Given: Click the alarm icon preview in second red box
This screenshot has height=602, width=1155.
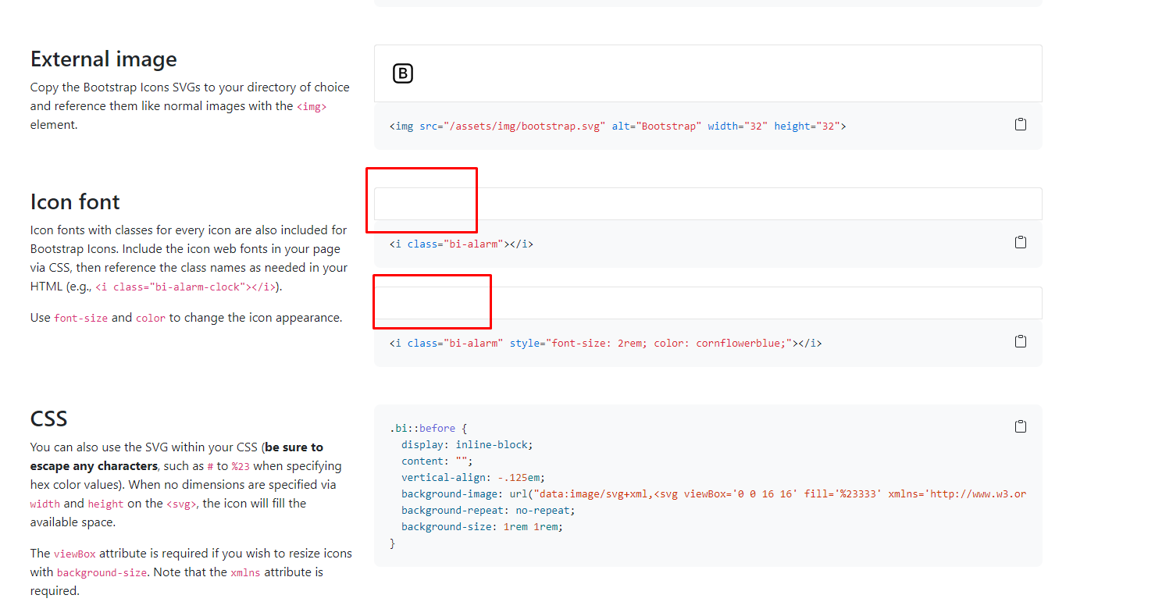Looking at the screenshot, I should (x=432, y=301).
